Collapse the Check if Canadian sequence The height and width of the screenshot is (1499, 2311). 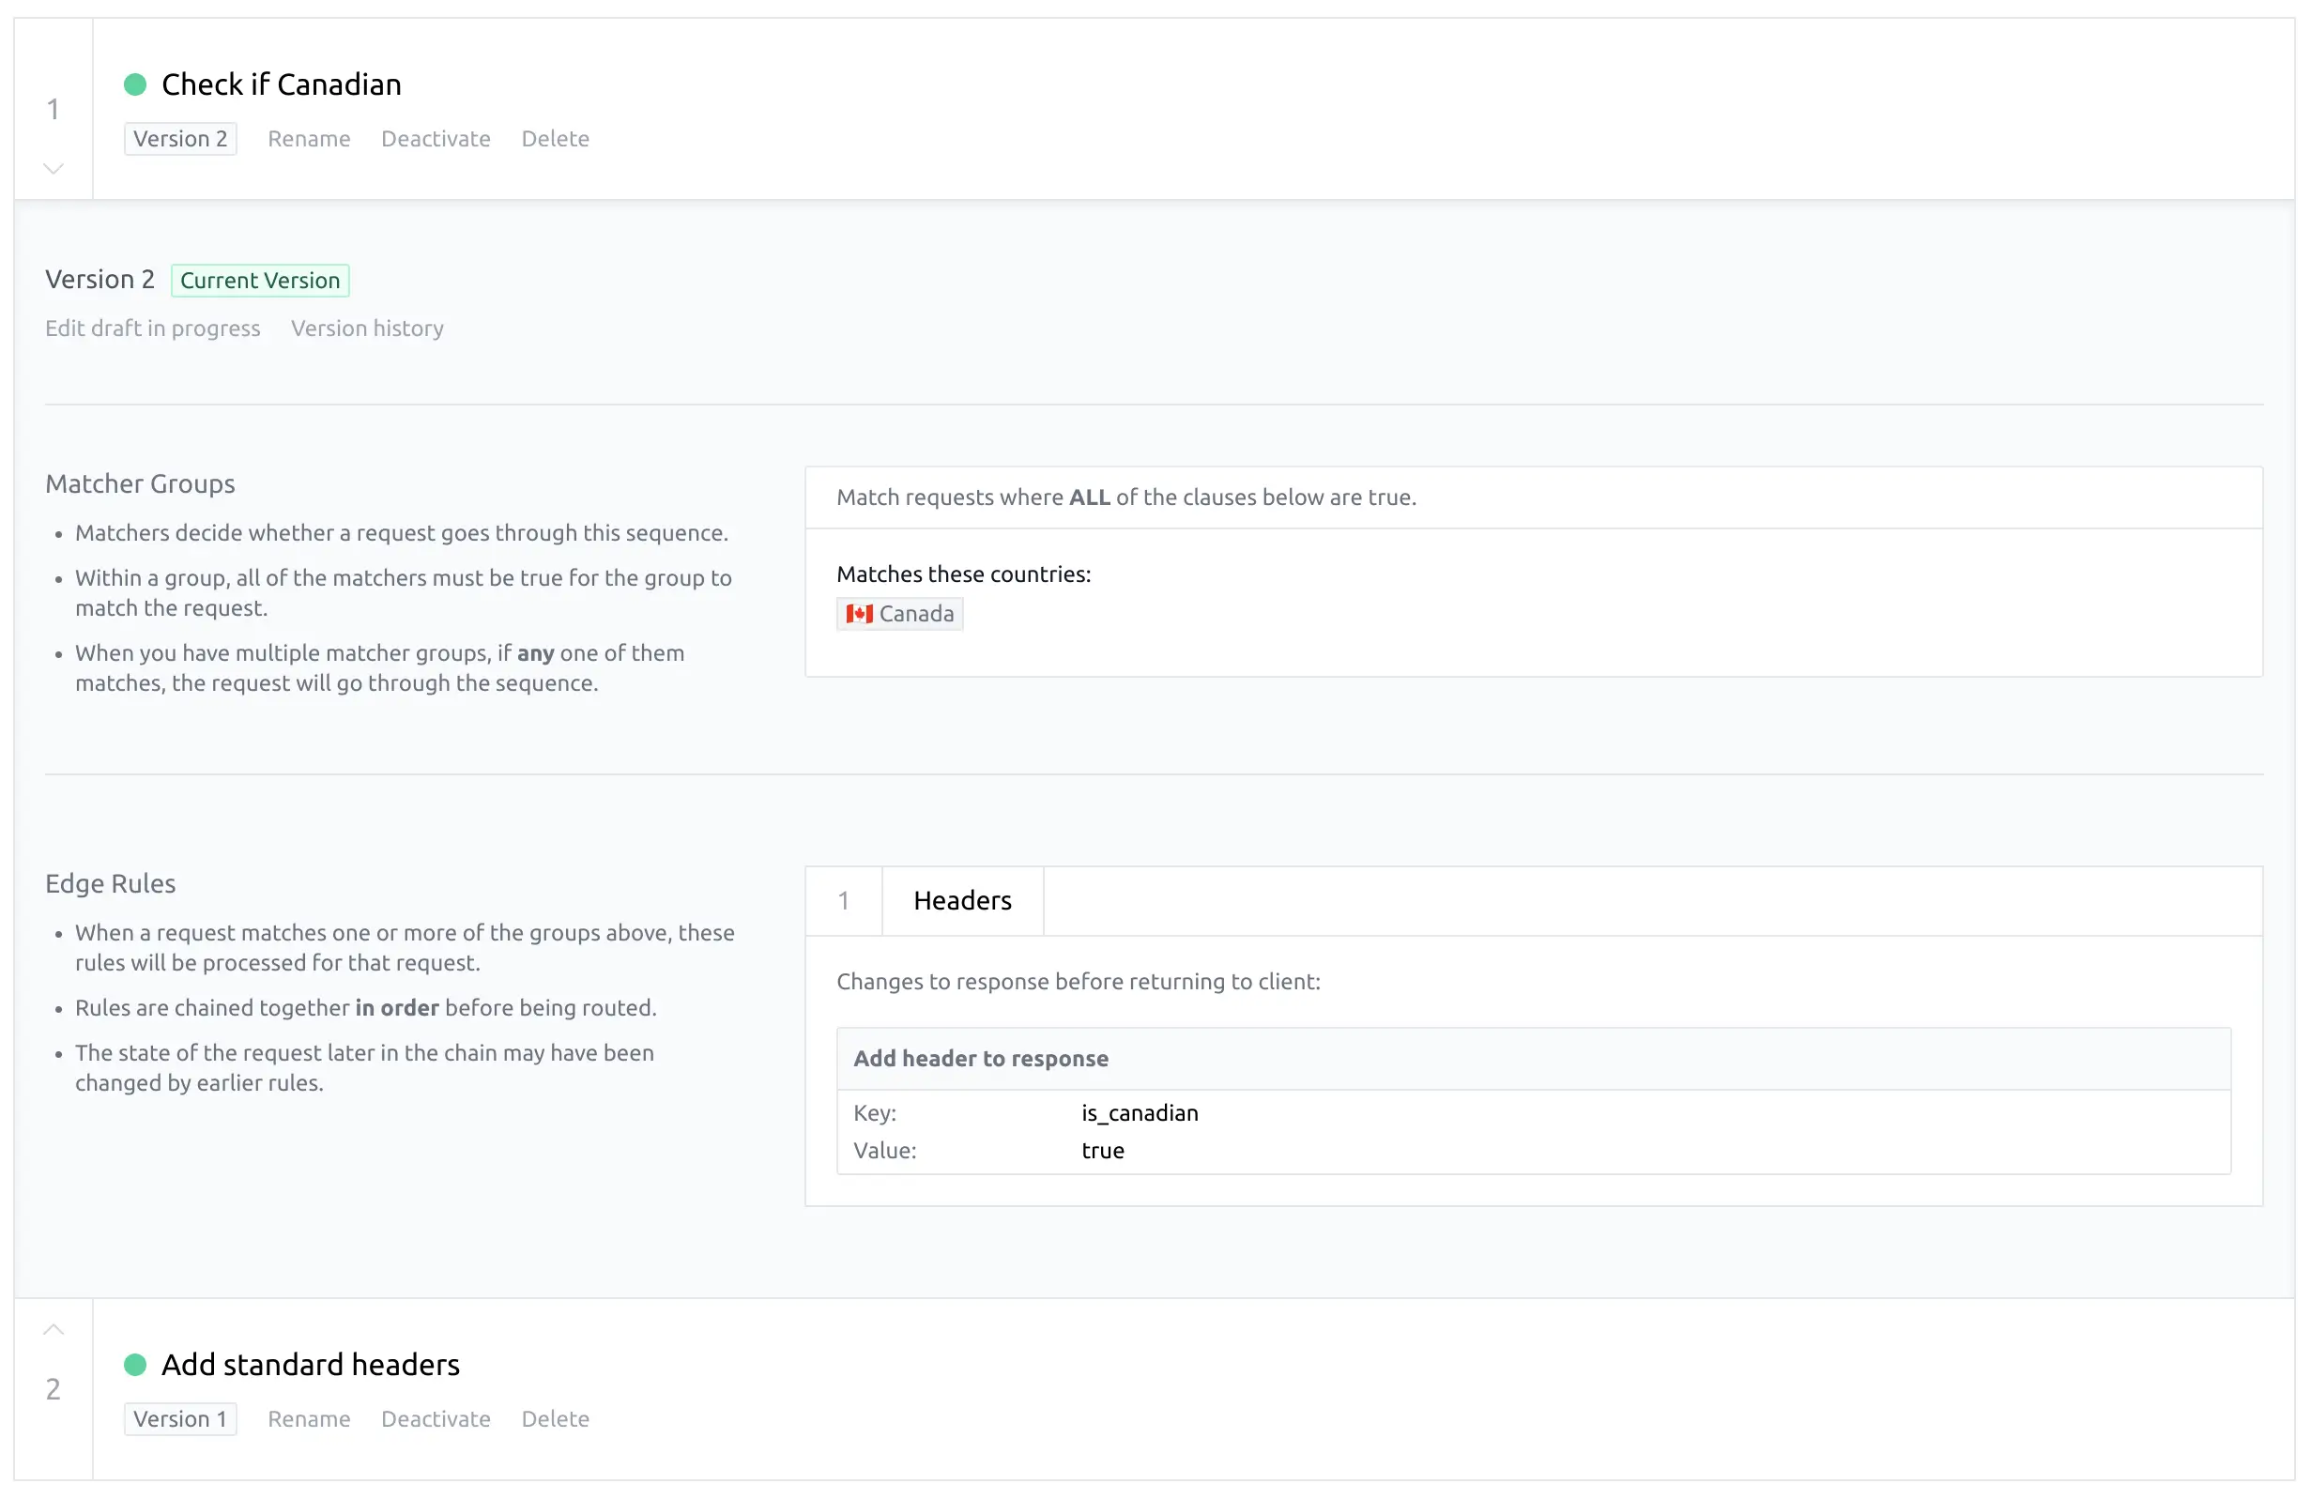pos(54,168)
